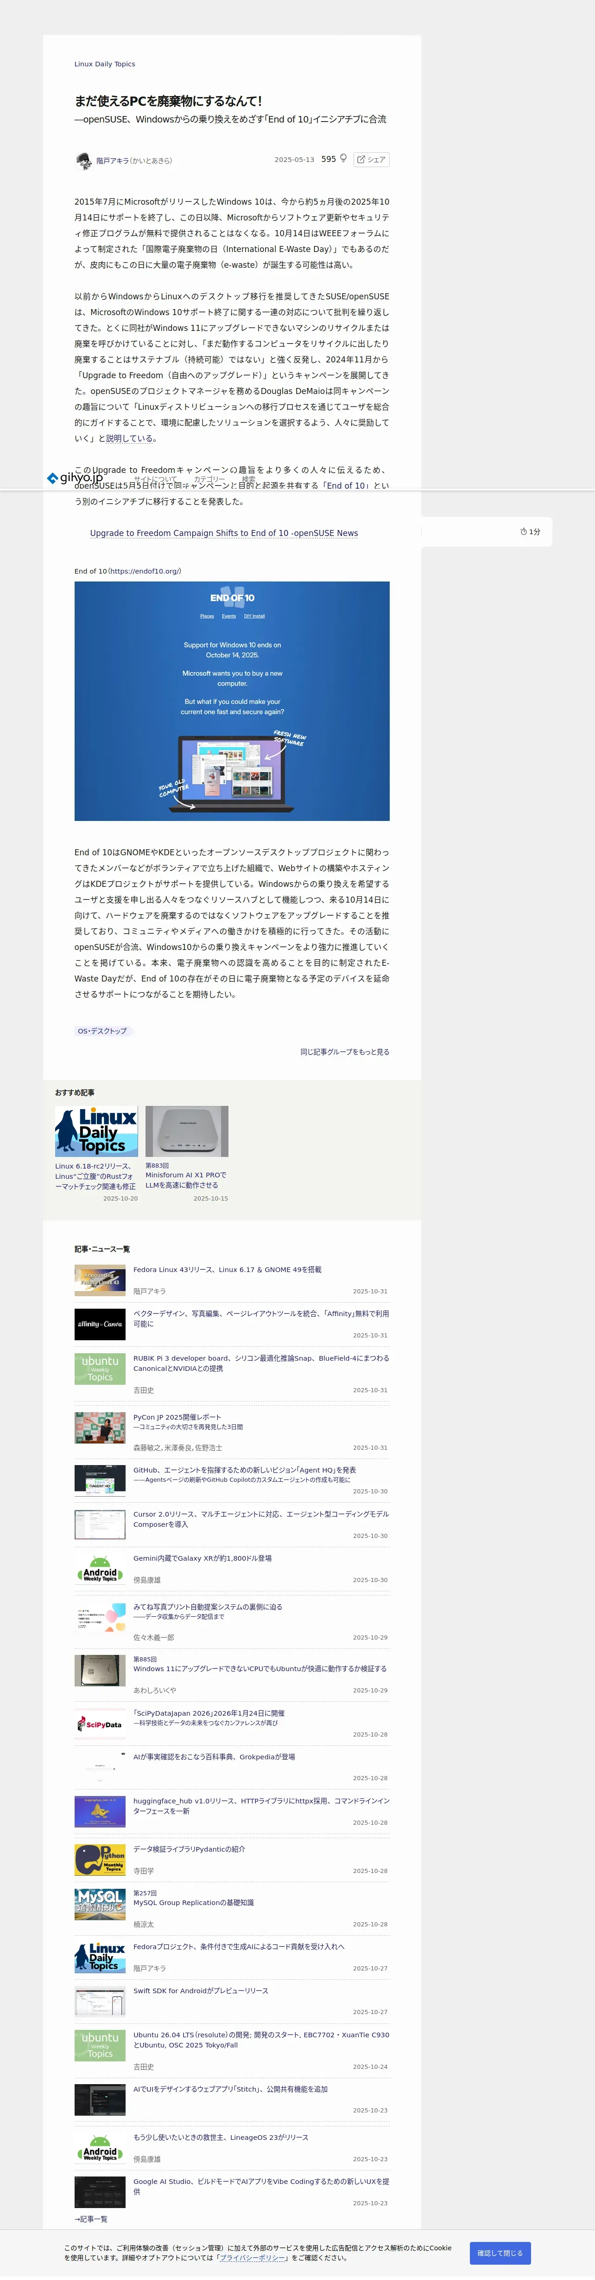Click the Affinity by Canva thumbnail
The image size is (595, 2280).
point(100,1324)
